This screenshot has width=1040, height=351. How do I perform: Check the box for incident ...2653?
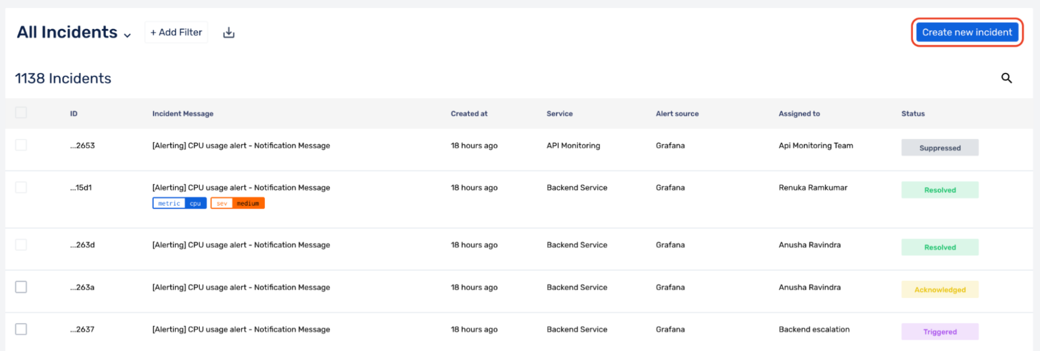click(x=21, y=145)
